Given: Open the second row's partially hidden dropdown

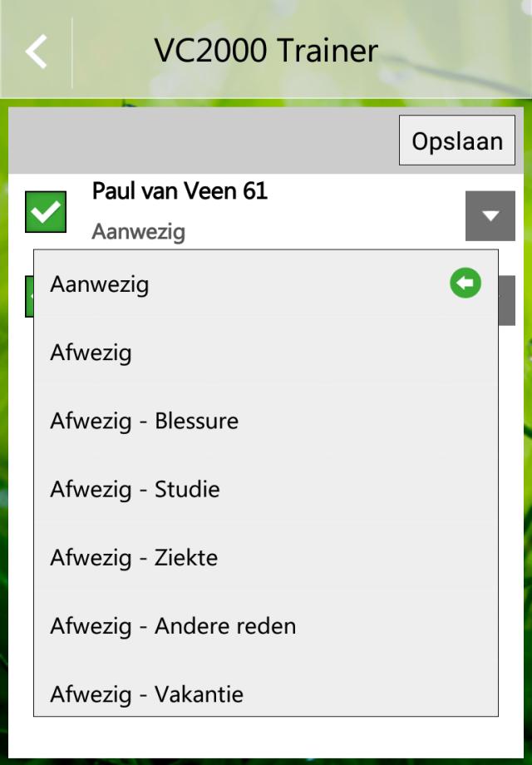Looking at the screenshot, I should [507, 299].
